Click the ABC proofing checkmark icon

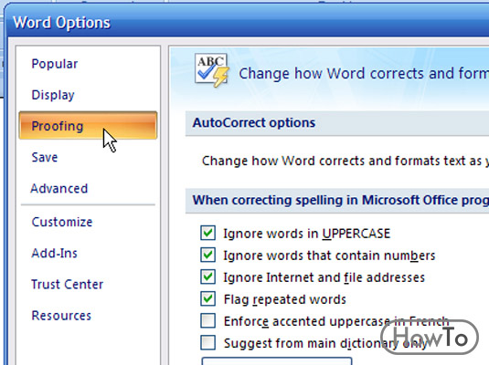(x=211, y=70)
